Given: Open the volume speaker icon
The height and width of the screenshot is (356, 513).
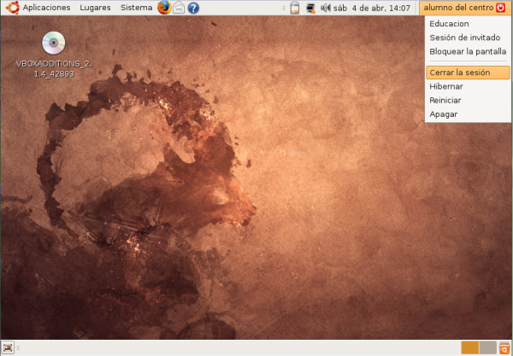Looking at the screenshot, I should click(x=325, y=9).
